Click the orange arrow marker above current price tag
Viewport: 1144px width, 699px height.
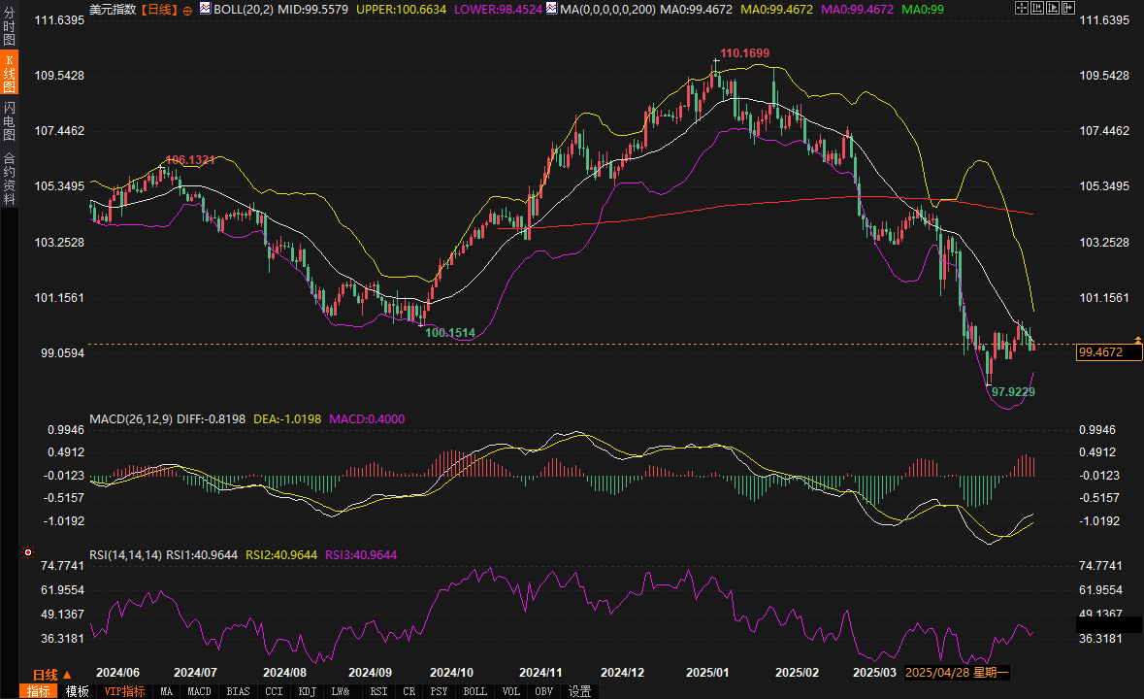coord(1137,340)
